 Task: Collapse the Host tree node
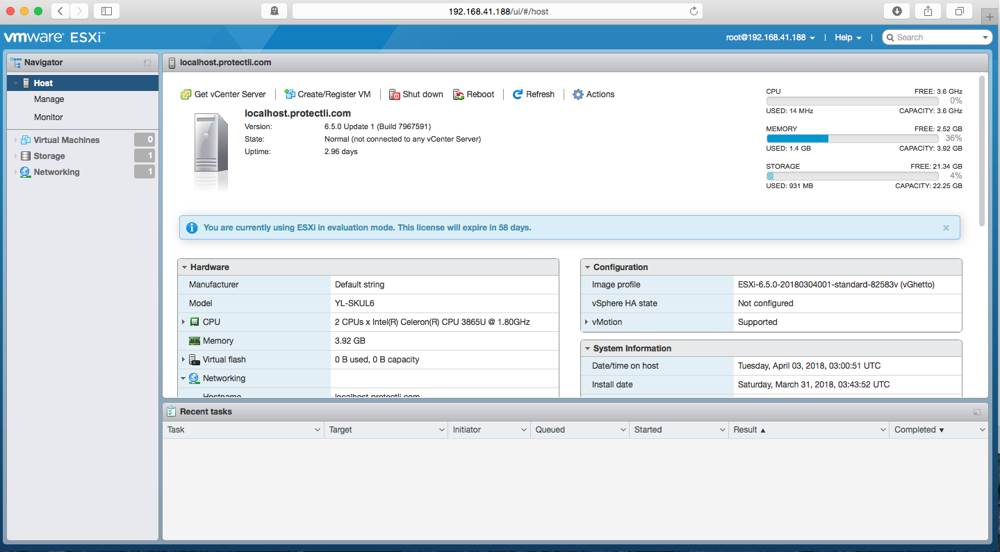(x=15, y=83)
